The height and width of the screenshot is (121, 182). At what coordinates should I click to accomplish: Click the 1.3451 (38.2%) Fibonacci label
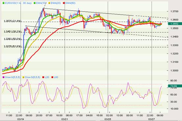(13, 31)
